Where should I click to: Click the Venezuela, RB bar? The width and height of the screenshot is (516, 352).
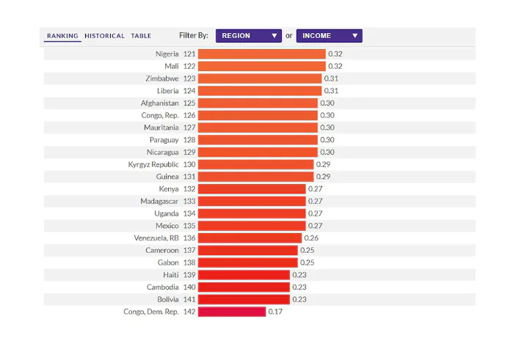click(x=250, y=238)
